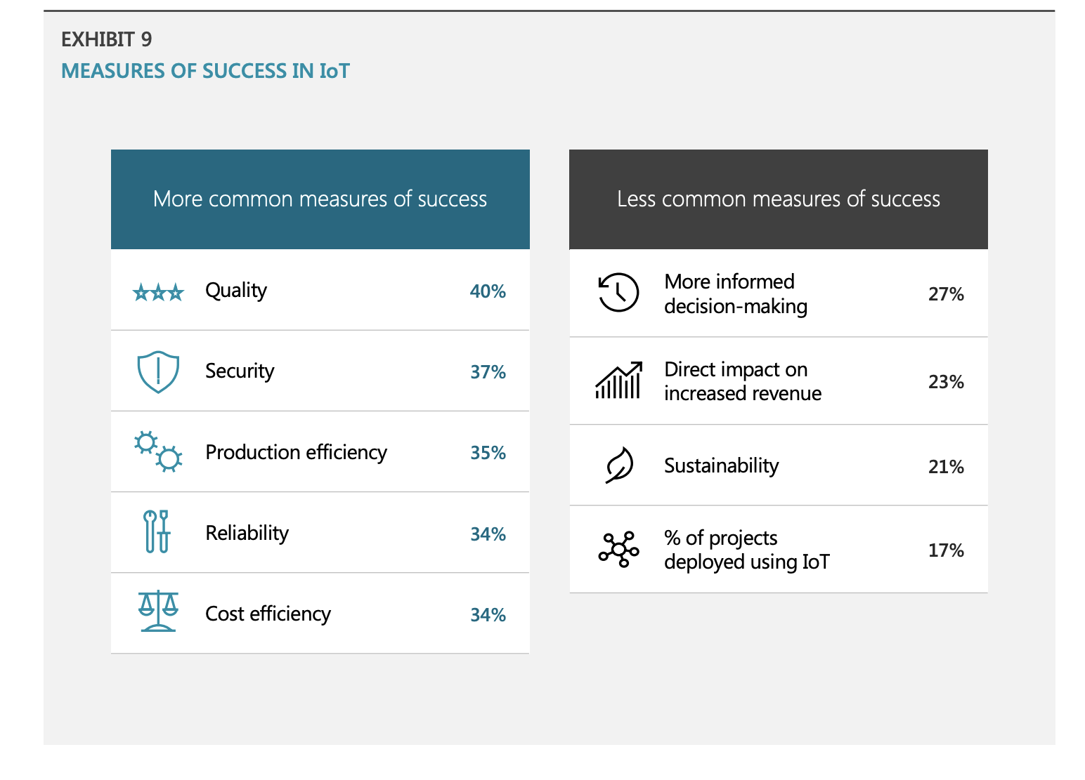Click the 27% value for decision-making
Viewport: 1085px width, 780px height.
pyautogui.click(x=945, y=294)
